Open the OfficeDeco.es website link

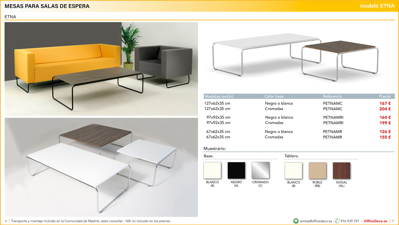click(376, 221)
